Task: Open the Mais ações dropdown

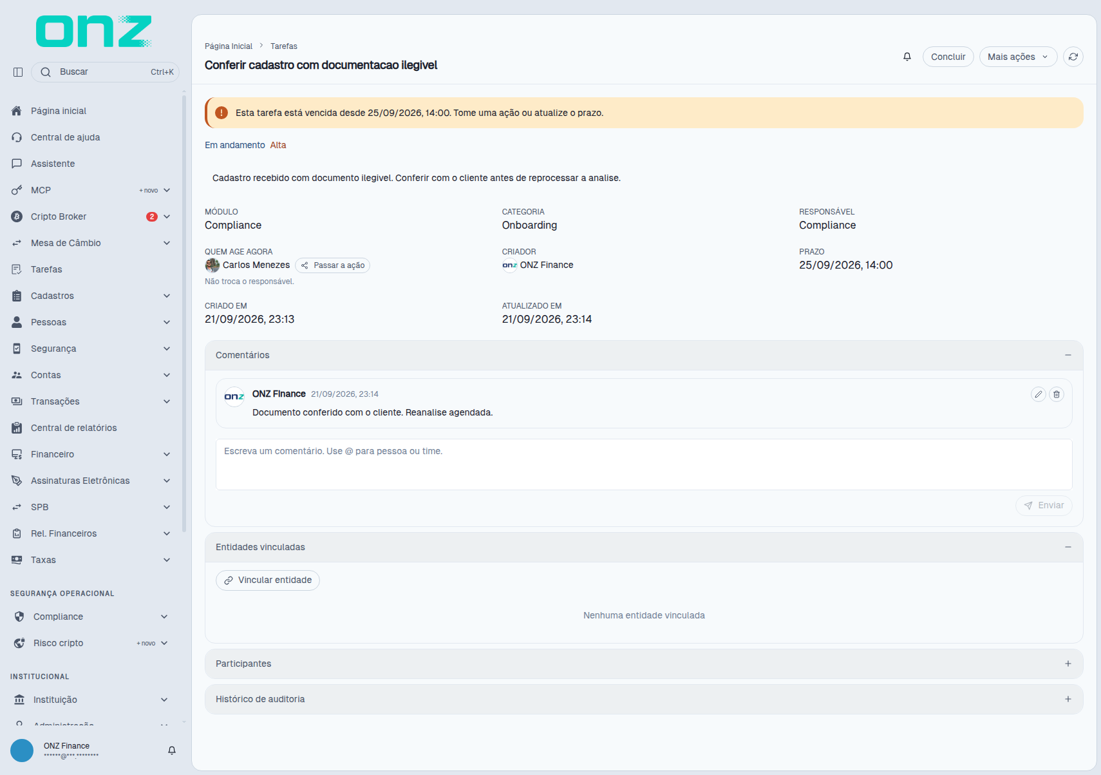Action: [x=1018, y=57]
